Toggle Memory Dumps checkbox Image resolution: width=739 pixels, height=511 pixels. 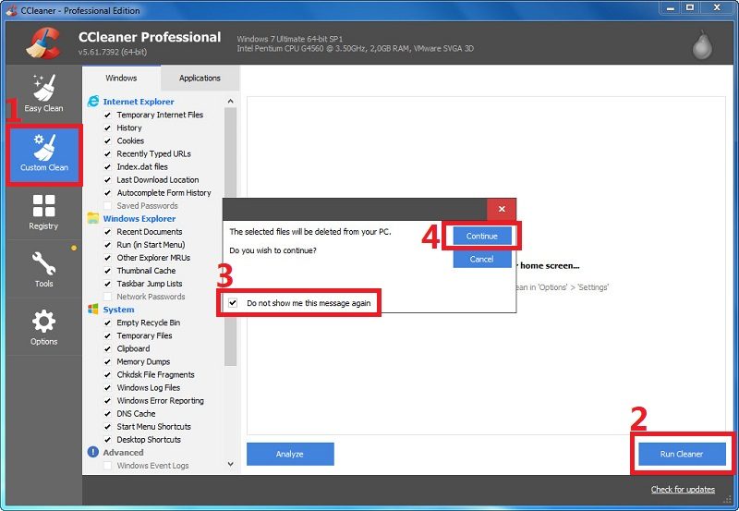(107, 361)
